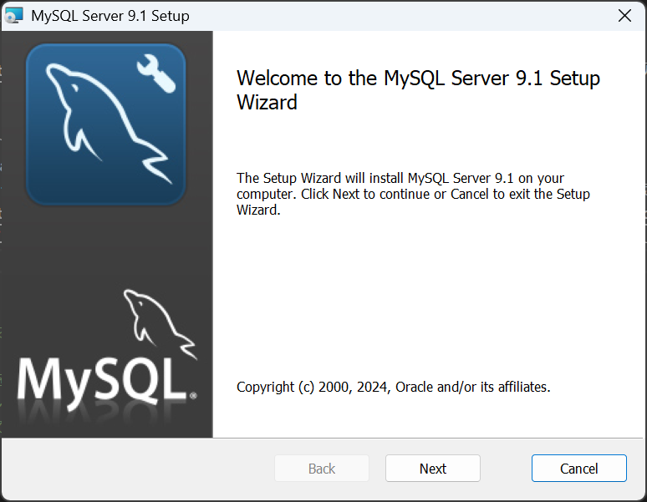
Task: Click the word "Oracle" in the copyright line
Action: pyautogui.click(x=415, y=387)
